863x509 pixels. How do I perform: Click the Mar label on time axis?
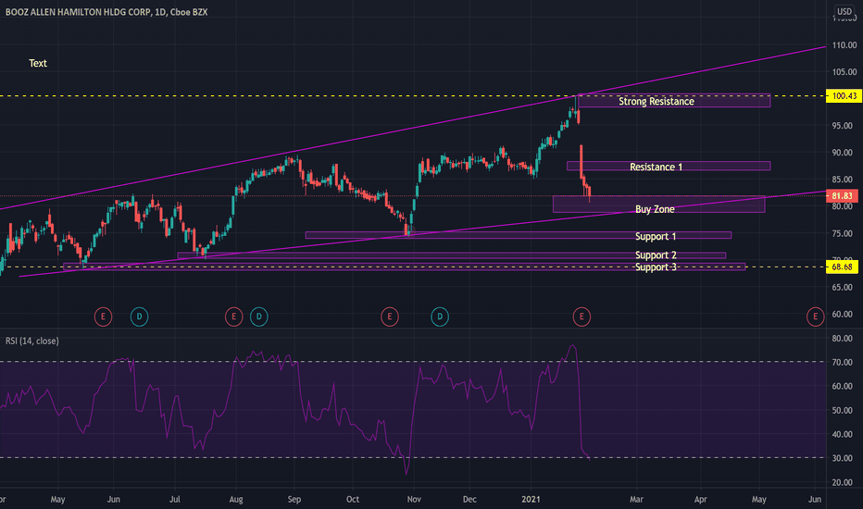(636, 500)
